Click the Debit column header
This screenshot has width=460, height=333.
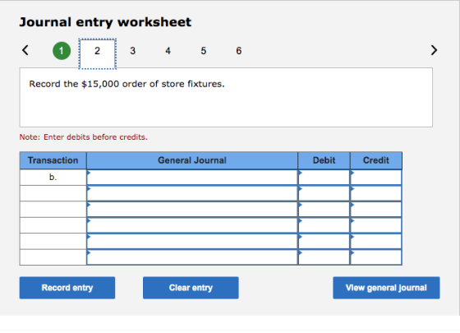324,160
